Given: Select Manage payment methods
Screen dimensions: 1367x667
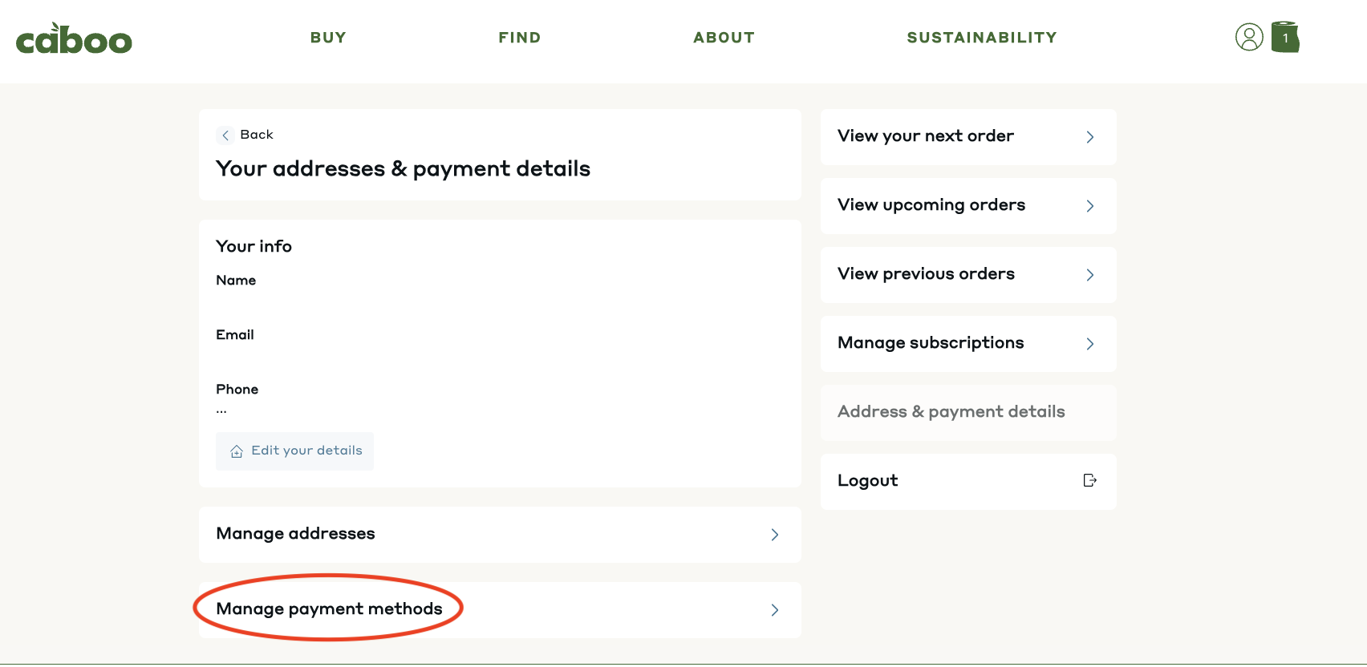Looking at the screenshot, I should click(x=500, y=610).
